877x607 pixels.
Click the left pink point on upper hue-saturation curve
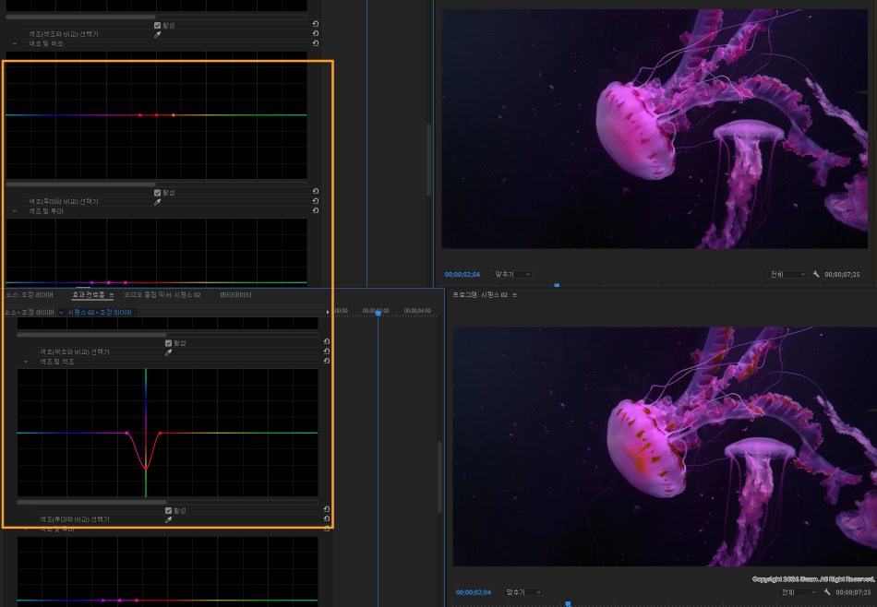139,115
